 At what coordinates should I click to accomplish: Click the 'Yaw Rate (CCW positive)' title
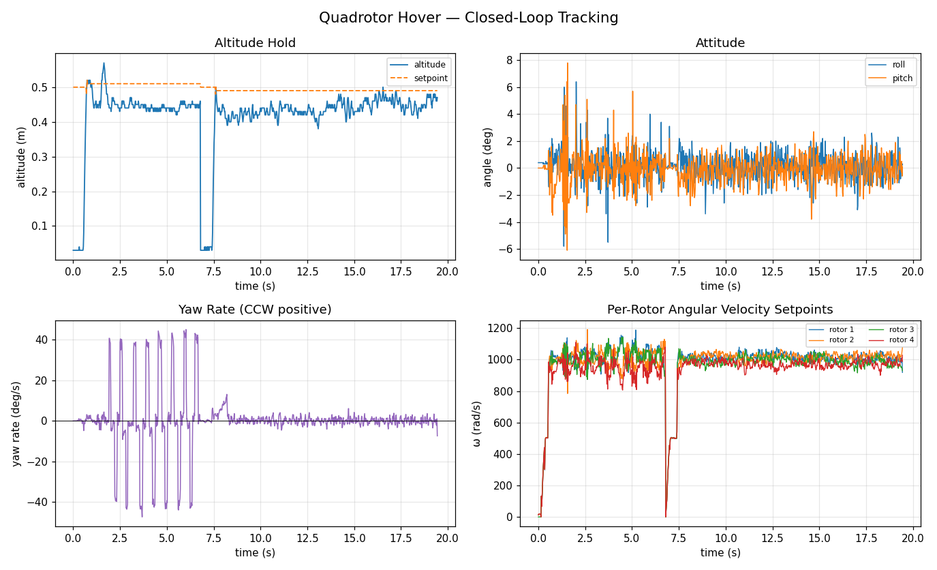(255, 310)
